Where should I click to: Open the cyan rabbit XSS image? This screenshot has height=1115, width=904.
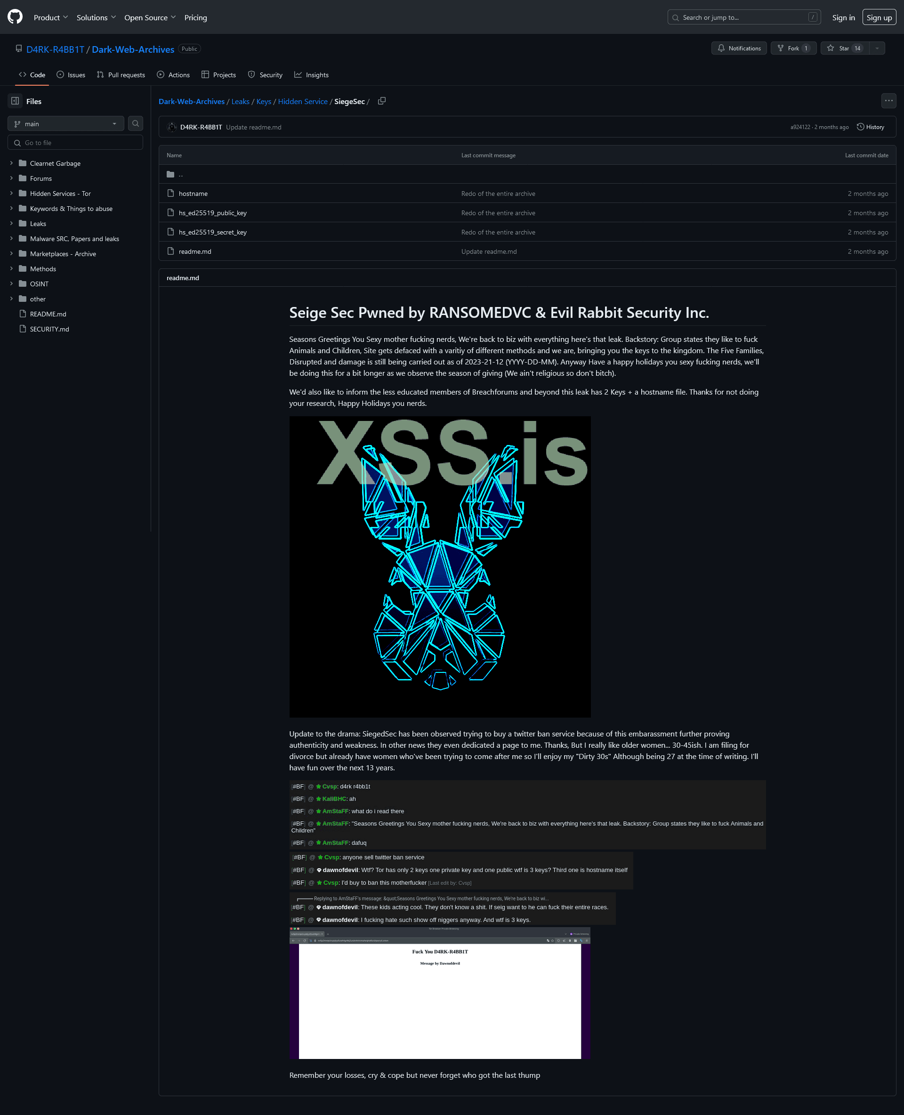[439, 566]
